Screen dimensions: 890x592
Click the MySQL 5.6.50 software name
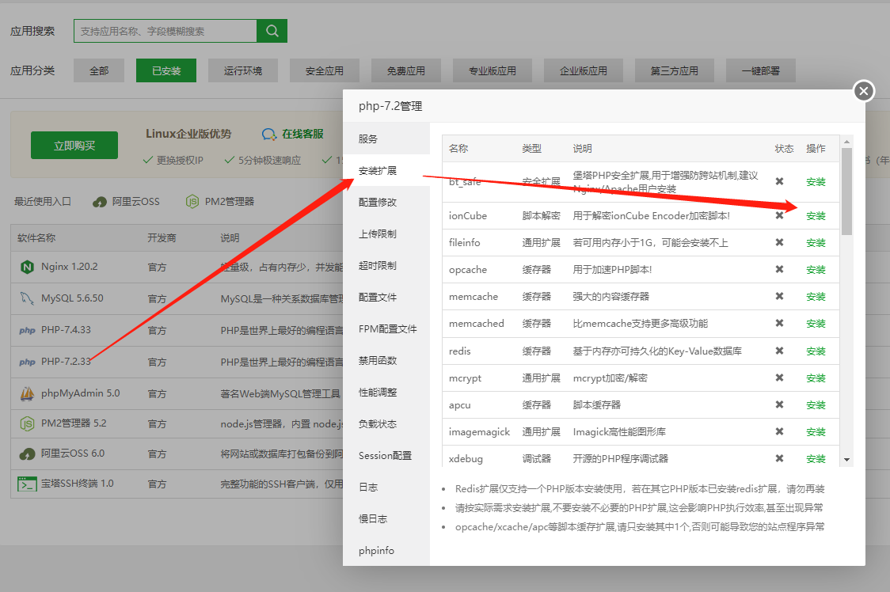72,298
